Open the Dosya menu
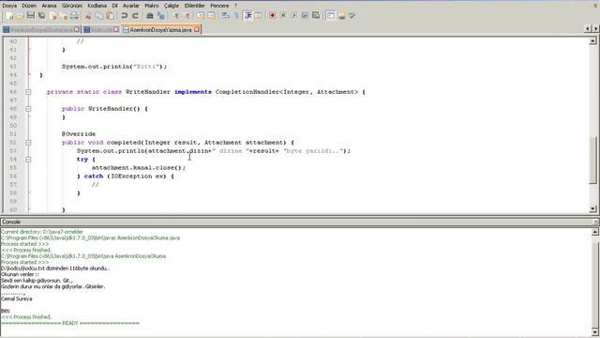This screenshot has width=600, height=338. click(x=9, y=6)
